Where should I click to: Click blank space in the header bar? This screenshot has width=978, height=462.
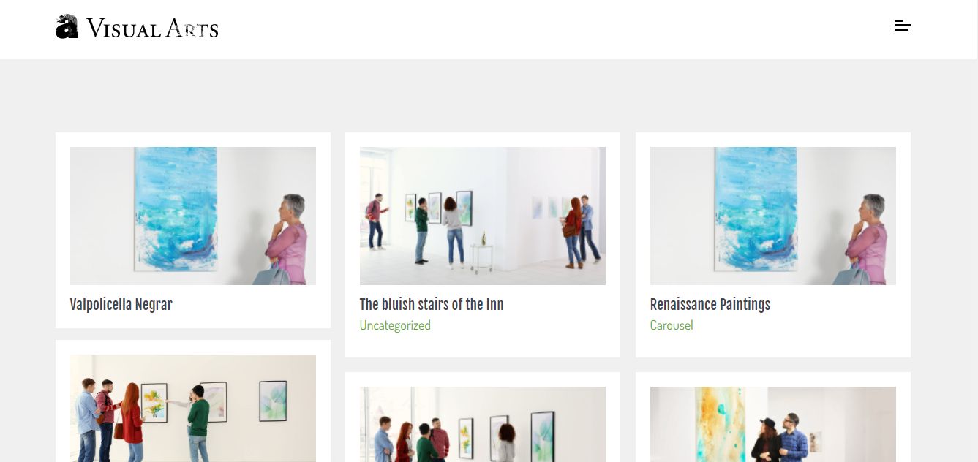click(512, 29)
